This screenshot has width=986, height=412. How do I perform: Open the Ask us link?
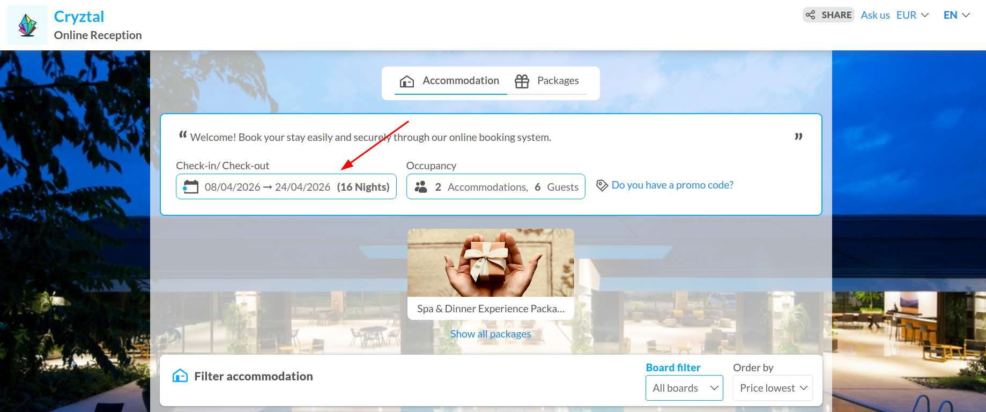click(875, 15)
